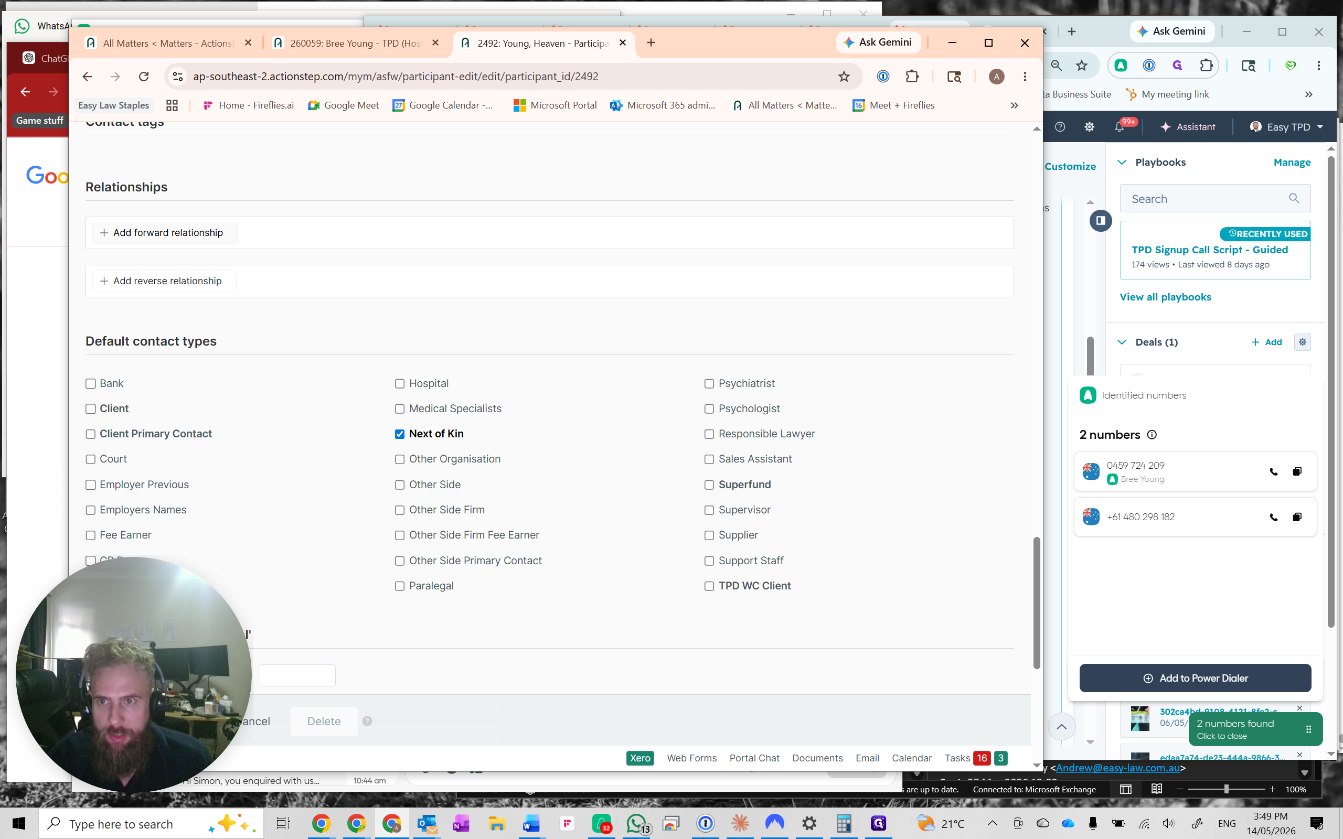Open View all playbooks link
Screen dimensions: 1343x839
coord(1165,297)
